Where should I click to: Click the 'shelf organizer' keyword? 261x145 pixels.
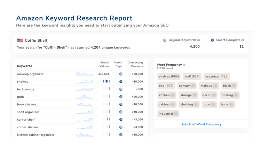(28, 112)
